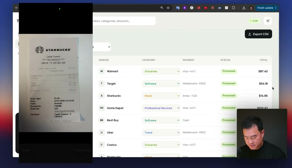Click the blue camera extension icon

220,8
